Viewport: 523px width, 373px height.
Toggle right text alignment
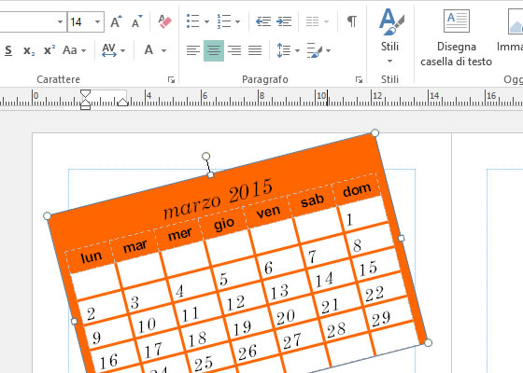click(x=234, y=50)
